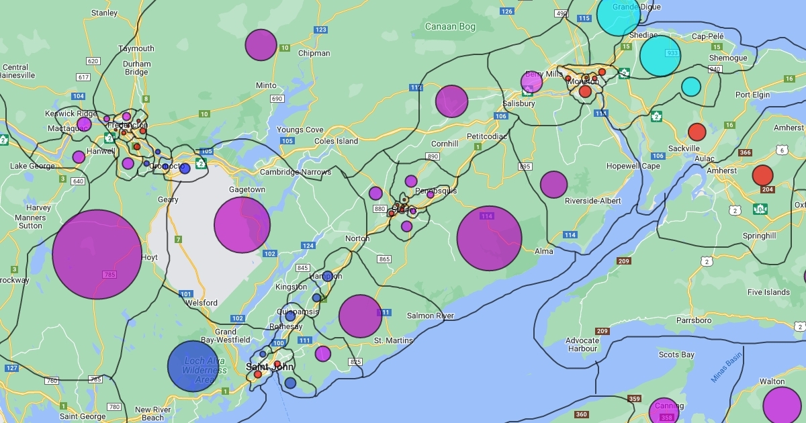Select the large purple circle northwest of Alma
Viewport: 806px width, 423px height.
coord(489,238)
